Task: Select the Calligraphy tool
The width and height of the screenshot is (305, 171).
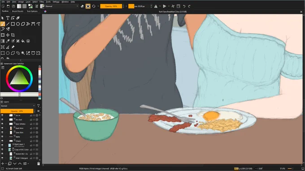Action: (x=18, y=18)
